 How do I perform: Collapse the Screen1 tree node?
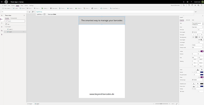[x=5, y=27]
